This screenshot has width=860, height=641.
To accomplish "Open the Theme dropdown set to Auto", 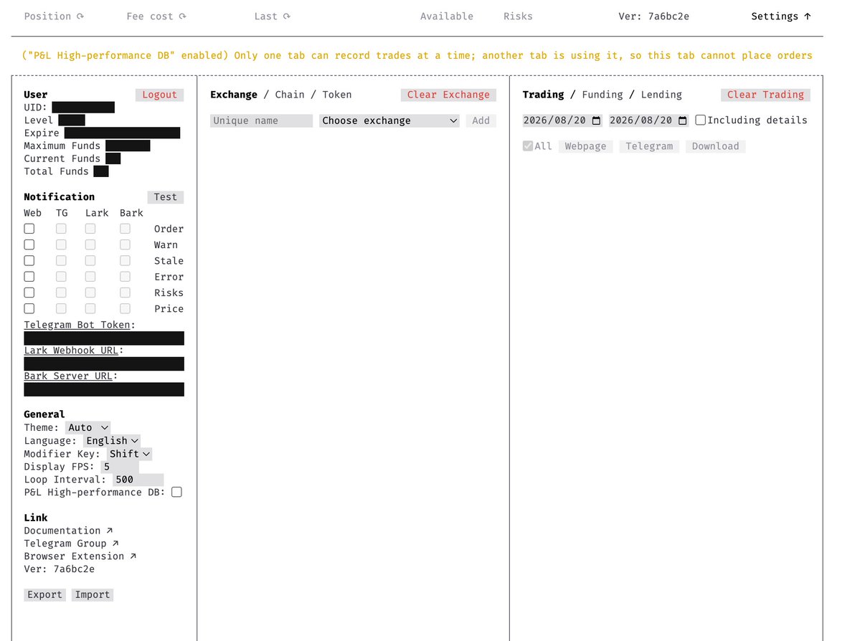I will click(x=88, y=428).
